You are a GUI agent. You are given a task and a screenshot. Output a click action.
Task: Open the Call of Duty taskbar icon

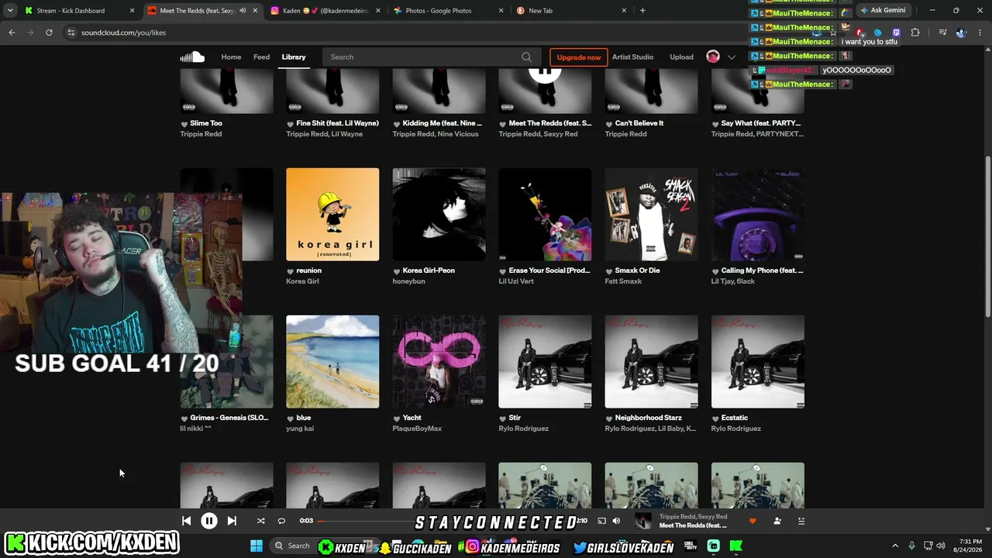pos(690,546)
